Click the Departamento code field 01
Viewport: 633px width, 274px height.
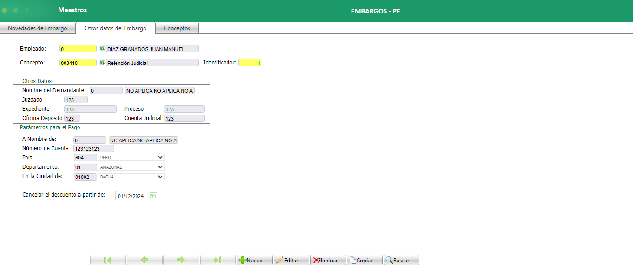pos(85,167)
